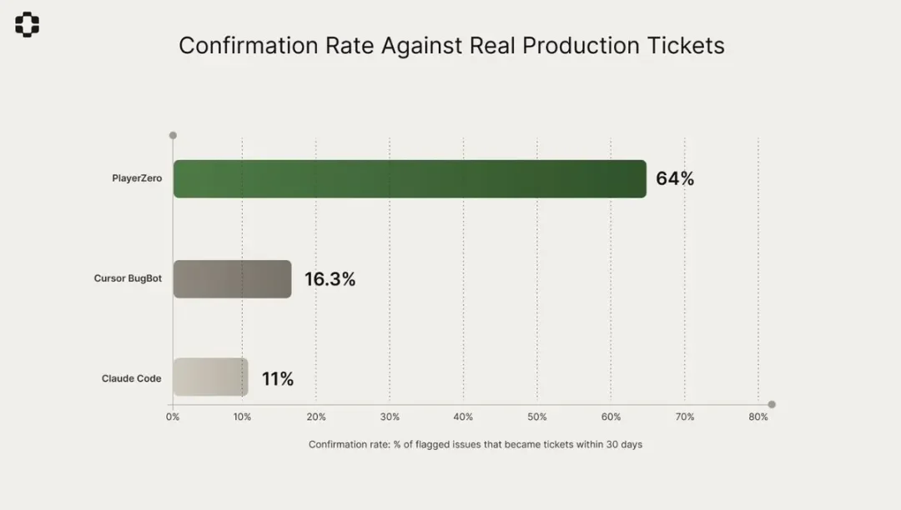Select the Claude Code bar
This screenshot has width=901, height=510.
click(x=211, y=377)
